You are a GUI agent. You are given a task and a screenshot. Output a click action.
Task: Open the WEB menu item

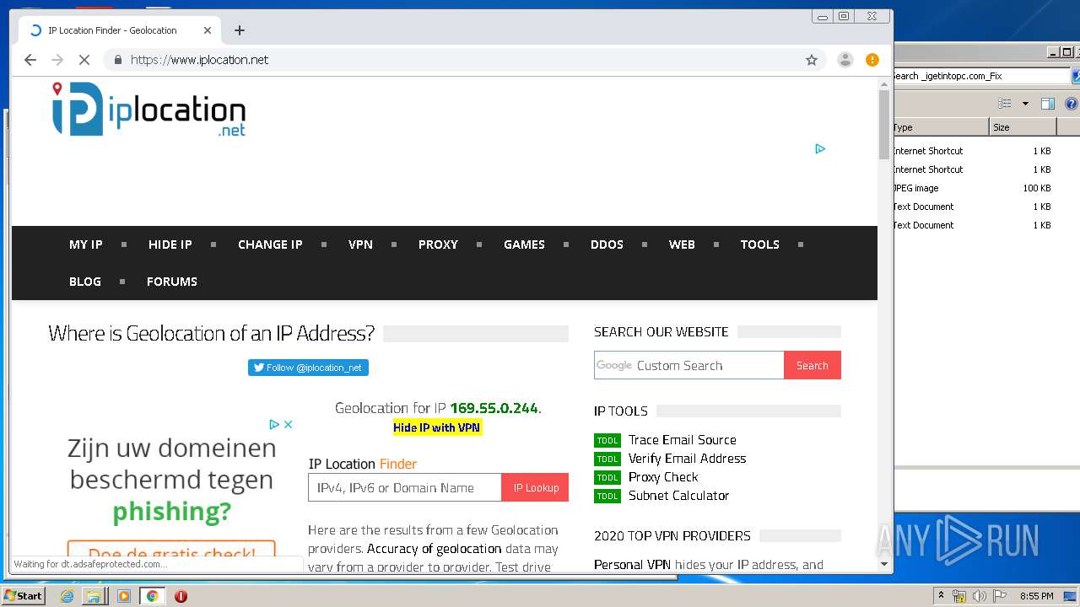[x=682, y=244]
